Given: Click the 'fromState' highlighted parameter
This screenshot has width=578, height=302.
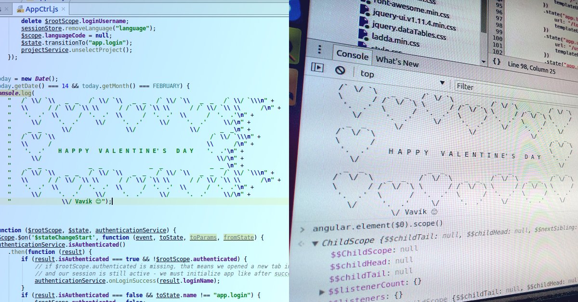Looking at the screenshot, I should click(x=239, y=237).
